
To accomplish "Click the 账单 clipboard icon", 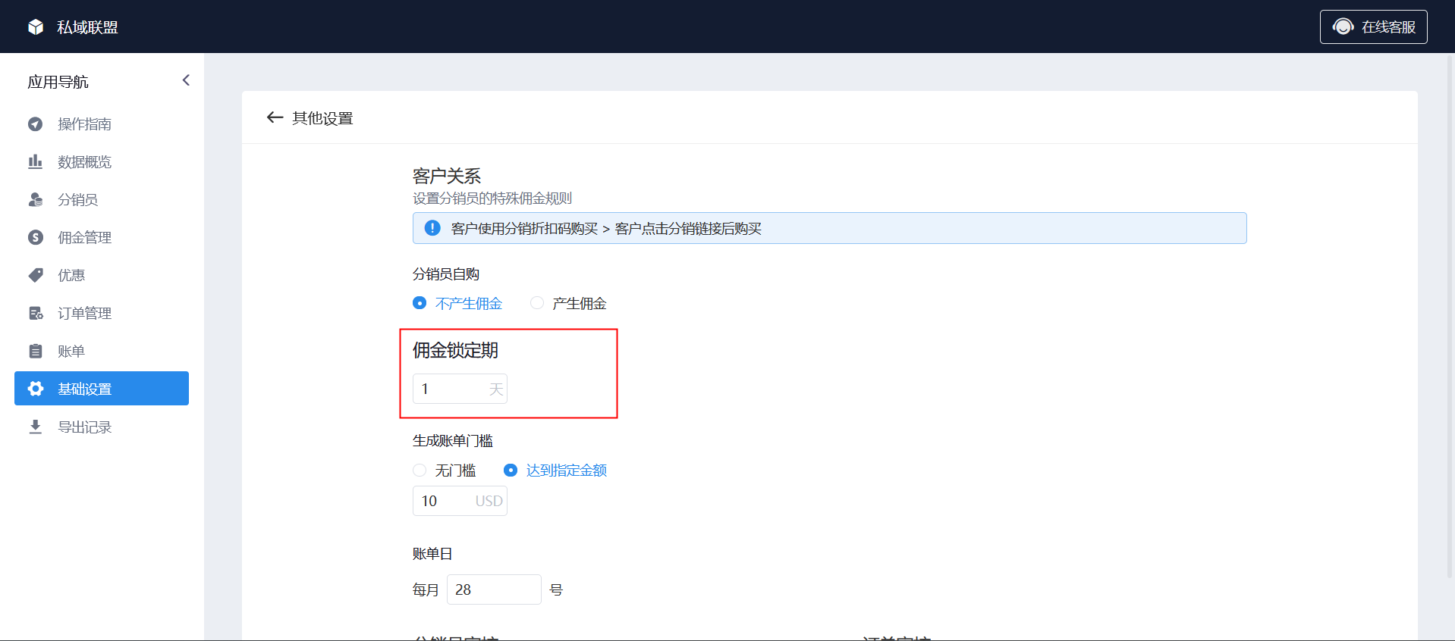I will click(36, 352).
